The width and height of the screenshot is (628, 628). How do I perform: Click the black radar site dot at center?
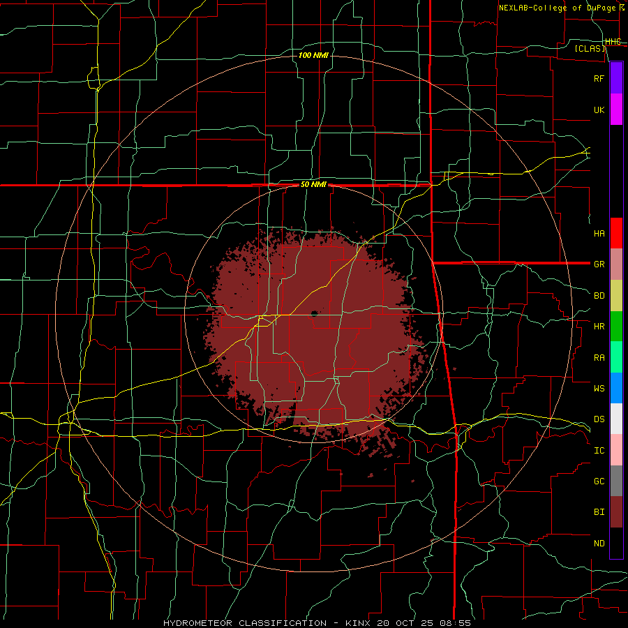[x=314, y=313]
